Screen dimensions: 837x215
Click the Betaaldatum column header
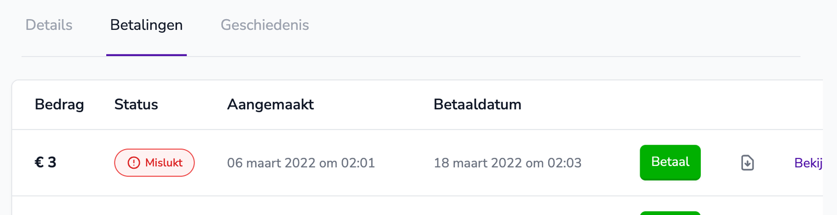click(x=477, y=105)
